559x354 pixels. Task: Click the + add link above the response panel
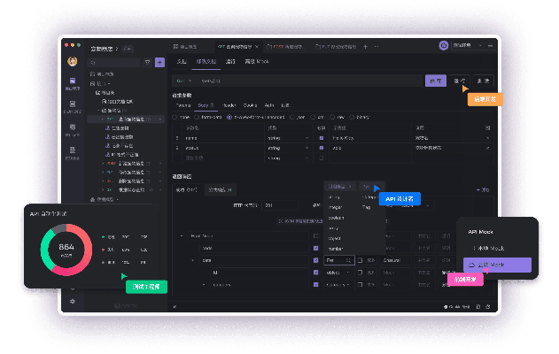pos(483,189)
